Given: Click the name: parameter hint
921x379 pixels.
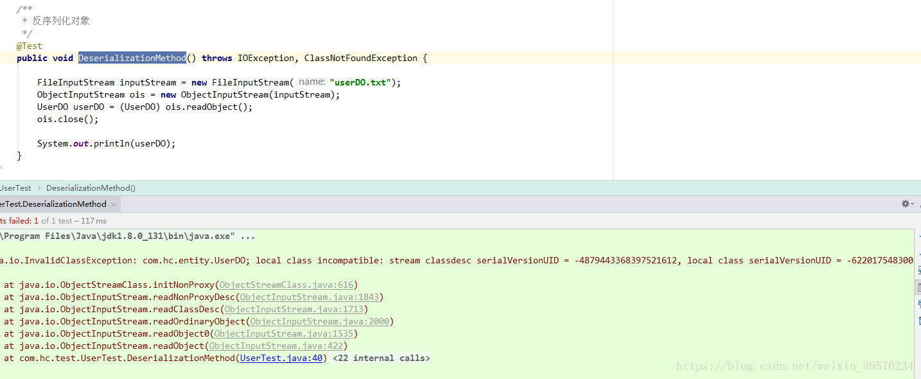Looking at the screenshot, I should coord(311,82).
